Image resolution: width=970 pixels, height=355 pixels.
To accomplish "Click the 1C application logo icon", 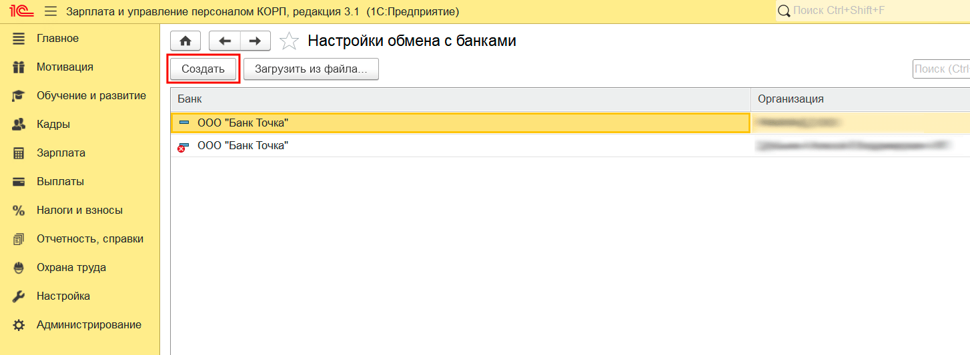I will pyautogui.click(x=22, y=11).
